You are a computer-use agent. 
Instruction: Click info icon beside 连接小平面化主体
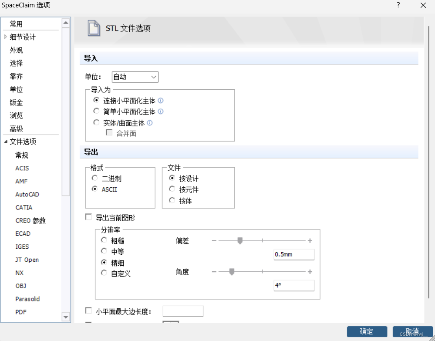tap(161, 101)
